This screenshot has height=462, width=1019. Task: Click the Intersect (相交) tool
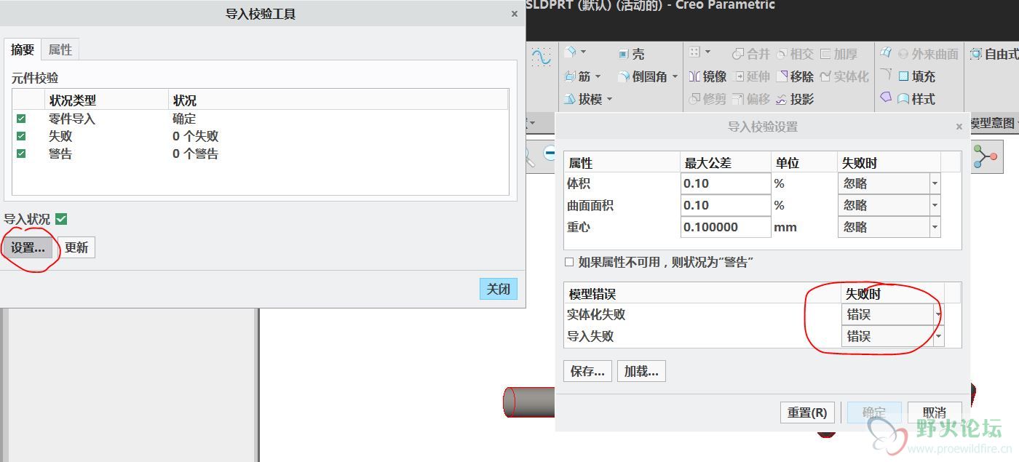795,54
